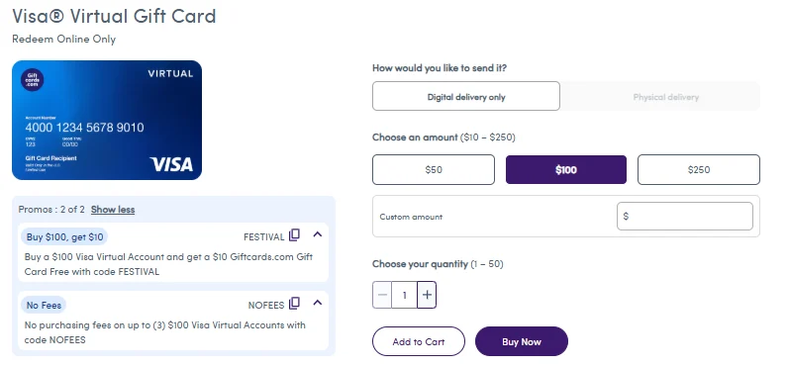Choose the $100 amount
Screen dimensions: 788x367
point(566,170)
